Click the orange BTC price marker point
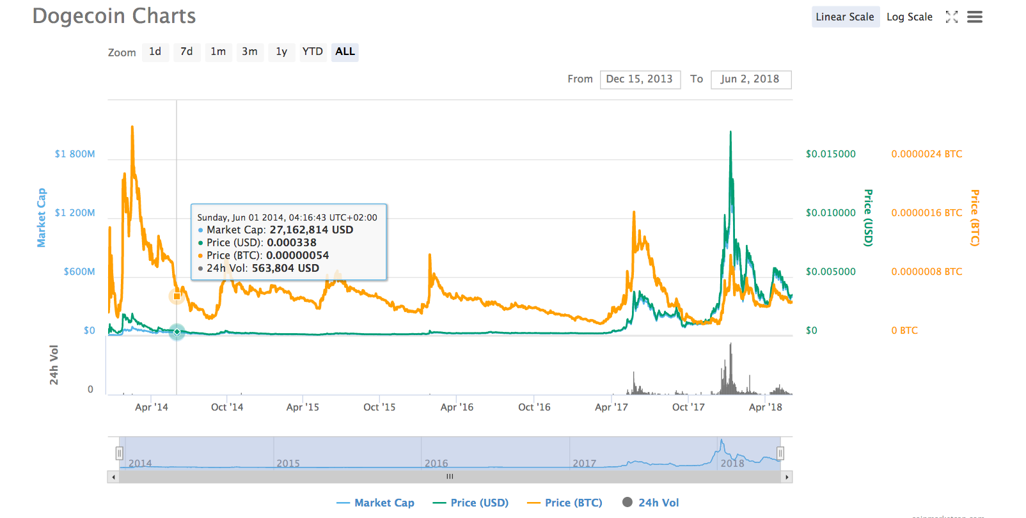1026x518 pixels. click(x=177, y=296)
